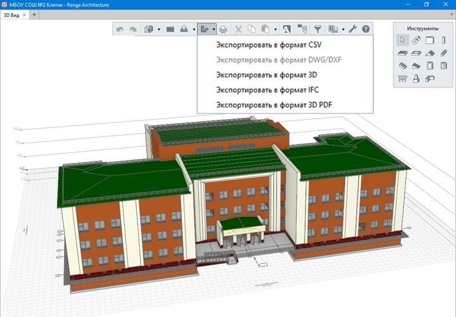
Task: Open the dropdown beside the table layout icon
Action: coord(343,29)
